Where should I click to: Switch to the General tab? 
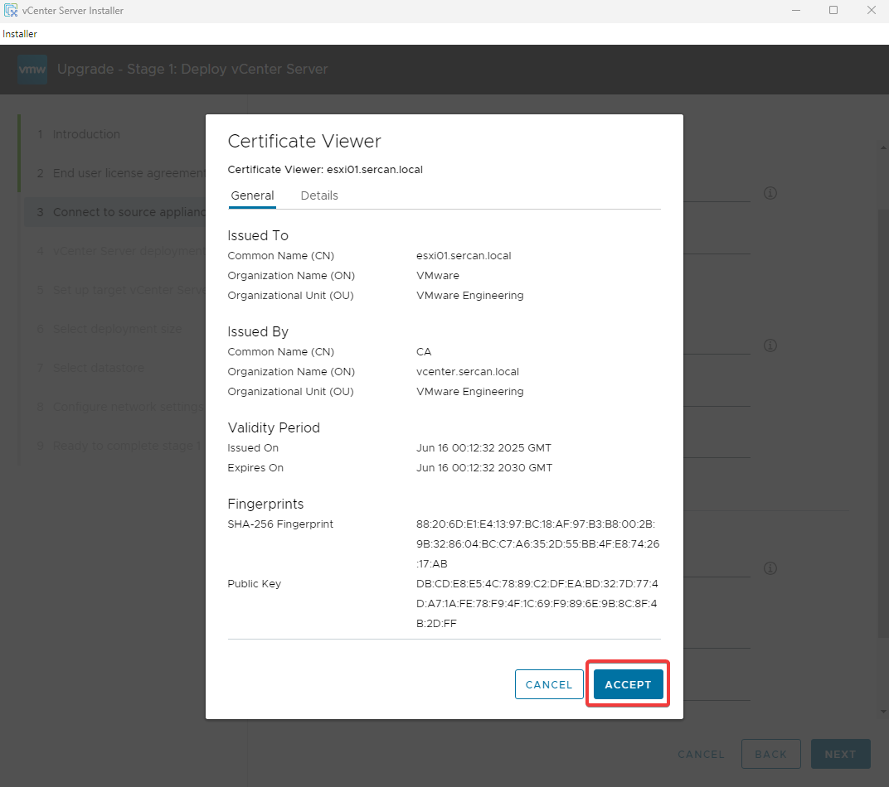pos(252,196)
